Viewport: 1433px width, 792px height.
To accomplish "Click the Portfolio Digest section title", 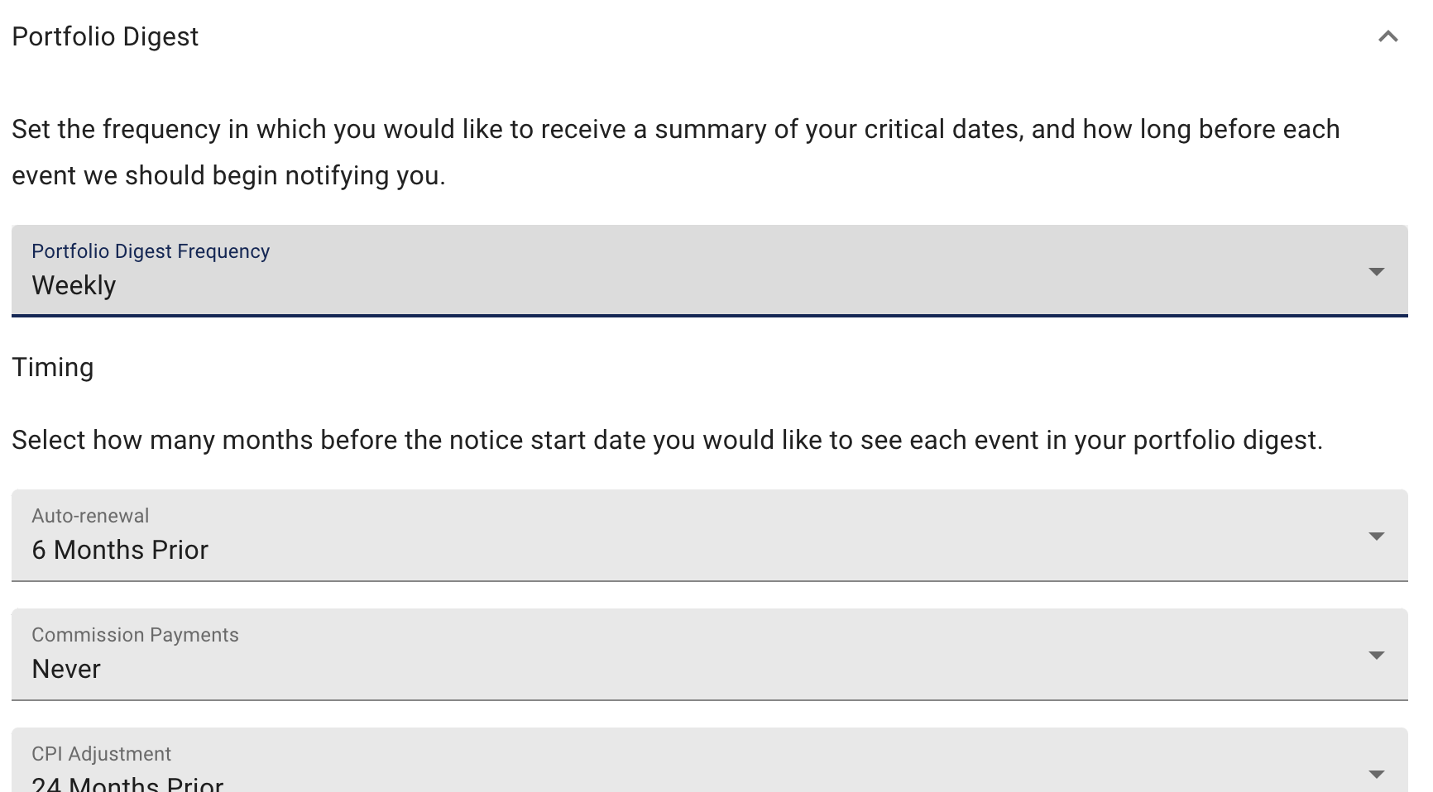I will click(x=105, y=37).
